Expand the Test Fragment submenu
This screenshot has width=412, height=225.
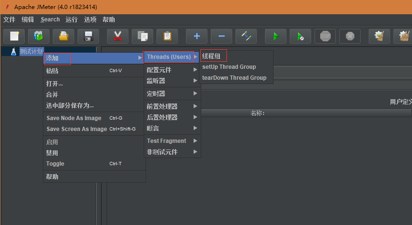pos(172,141)
